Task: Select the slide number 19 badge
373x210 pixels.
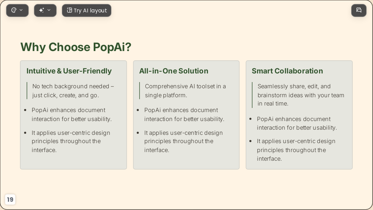Action: click(10, 200)
